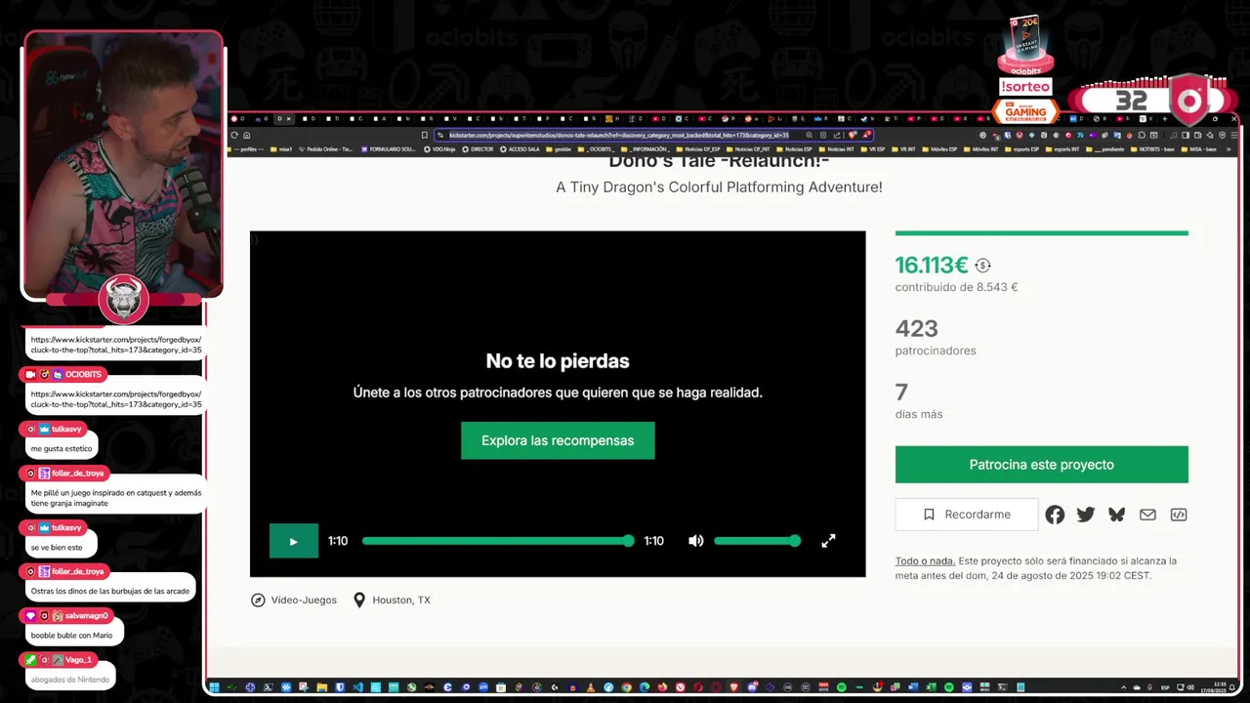Click the chat message 'booble buble con Mario'

[x=71, y=636]
